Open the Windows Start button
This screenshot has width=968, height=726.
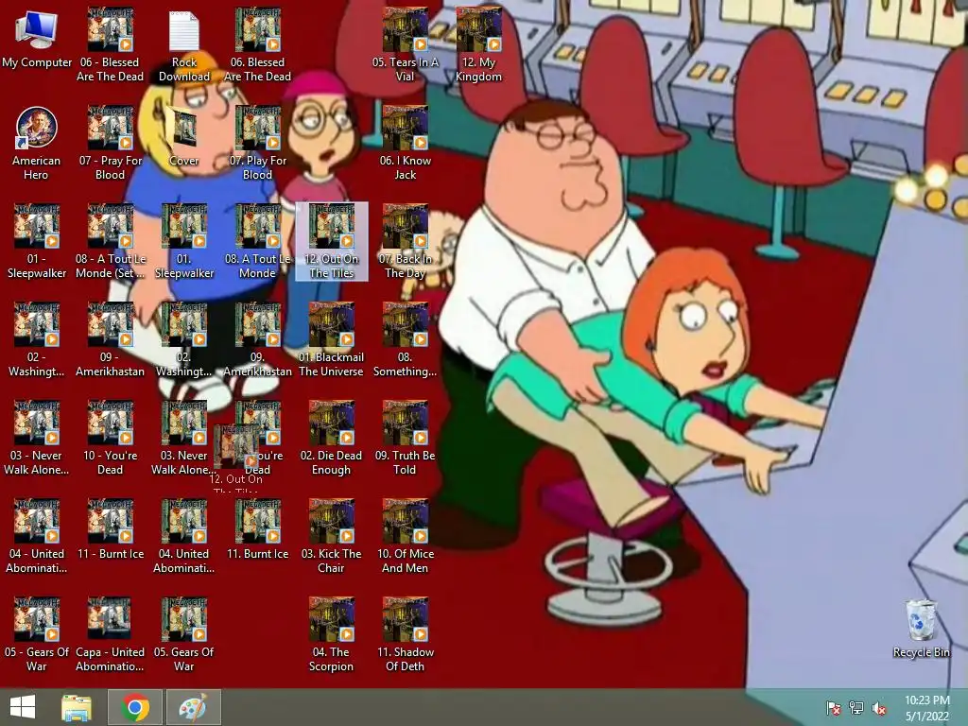pos(23,707)
